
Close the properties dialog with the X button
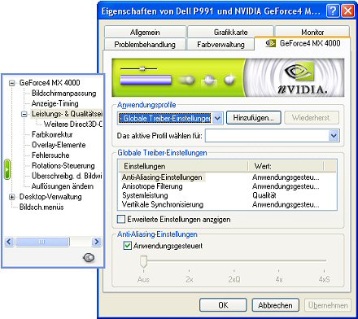point(348,11)
